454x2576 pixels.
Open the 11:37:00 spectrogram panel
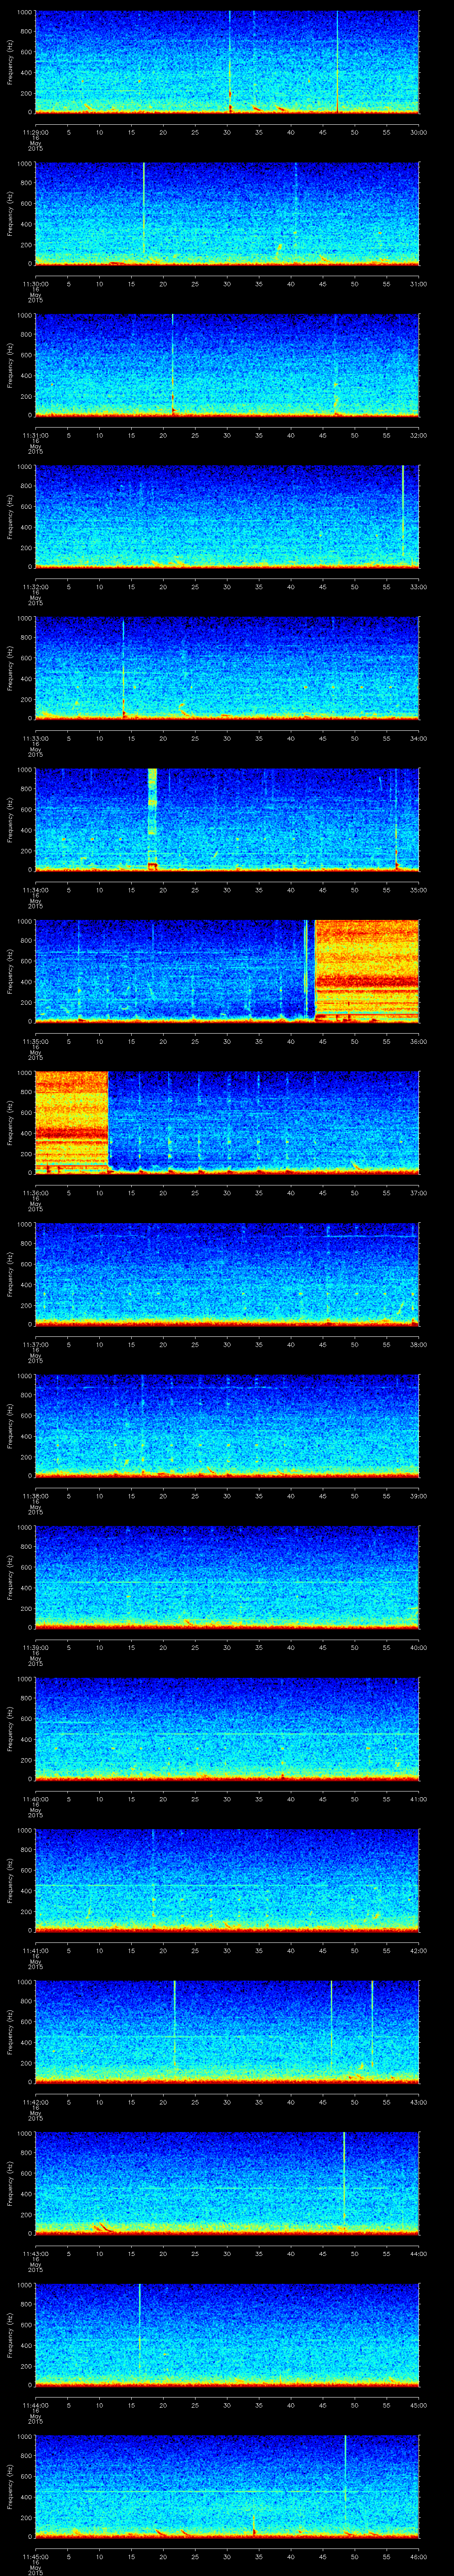pos(227,1272)
